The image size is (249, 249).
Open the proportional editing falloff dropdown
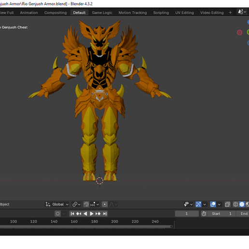[x=113, y=204]
